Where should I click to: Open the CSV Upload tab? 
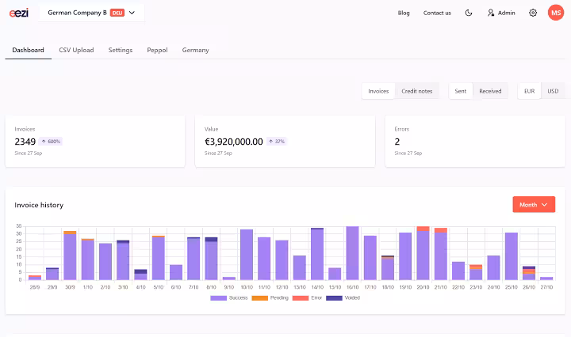tap(76, 50)
